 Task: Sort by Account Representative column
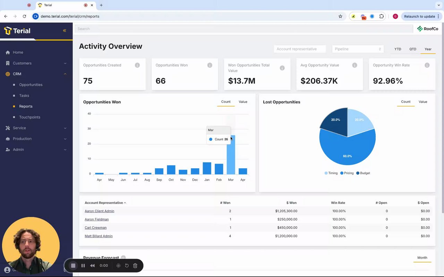tap(105, 203)
